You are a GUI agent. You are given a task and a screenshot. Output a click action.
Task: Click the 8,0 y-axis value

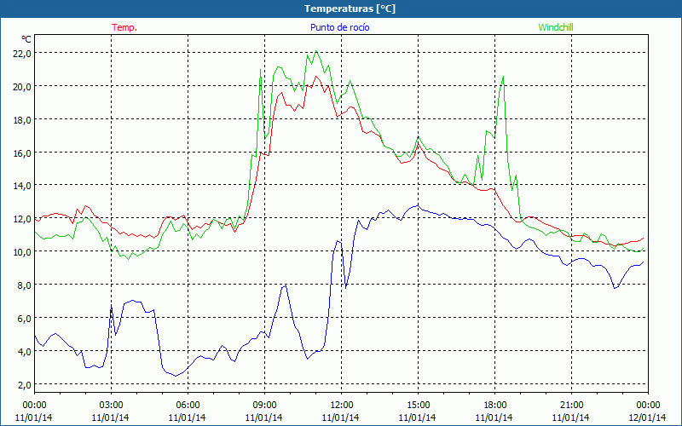click(x=24, y=285)
